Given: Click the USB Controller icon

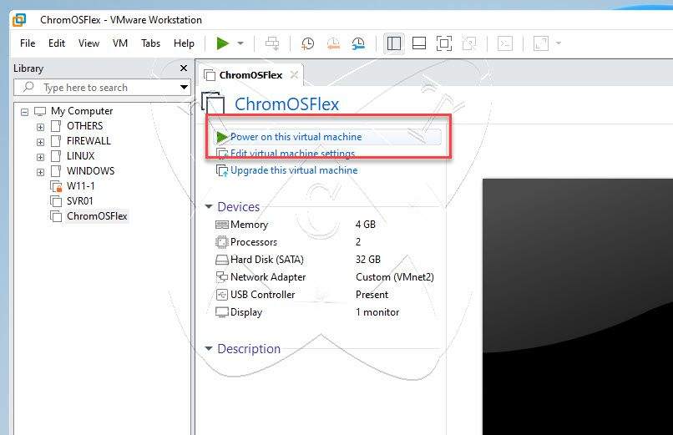Looking at the screenshot, I should point(222,295).
